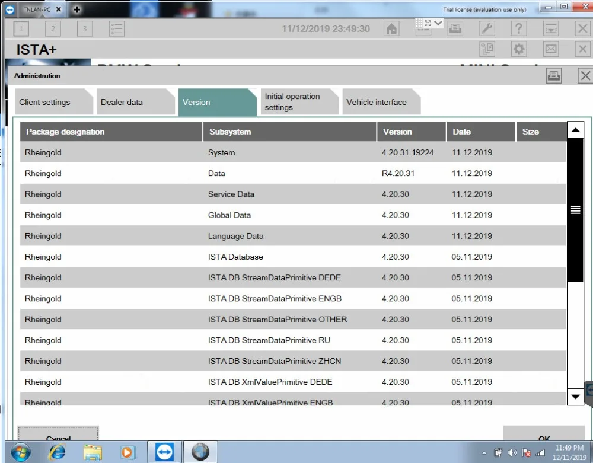Add a new session tab with plus

click(x=76, y=9)
